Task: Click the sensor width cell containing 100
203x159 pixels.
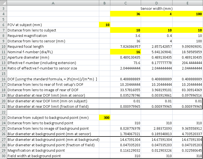Action: point(188,14)
